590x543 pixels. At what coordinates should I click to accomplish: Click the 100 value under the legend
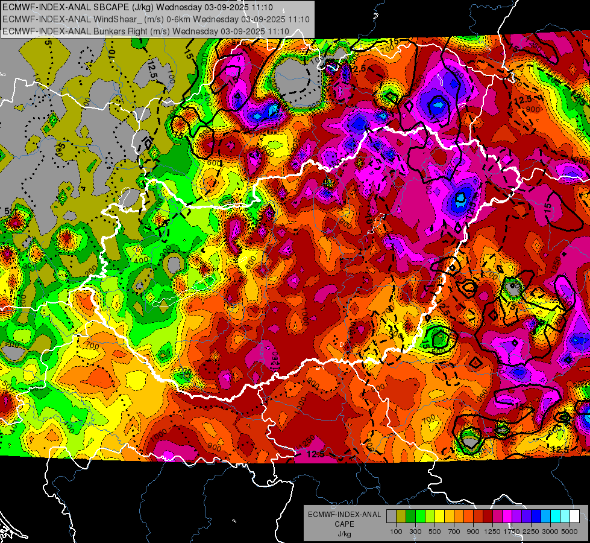(x=396, y=532)
